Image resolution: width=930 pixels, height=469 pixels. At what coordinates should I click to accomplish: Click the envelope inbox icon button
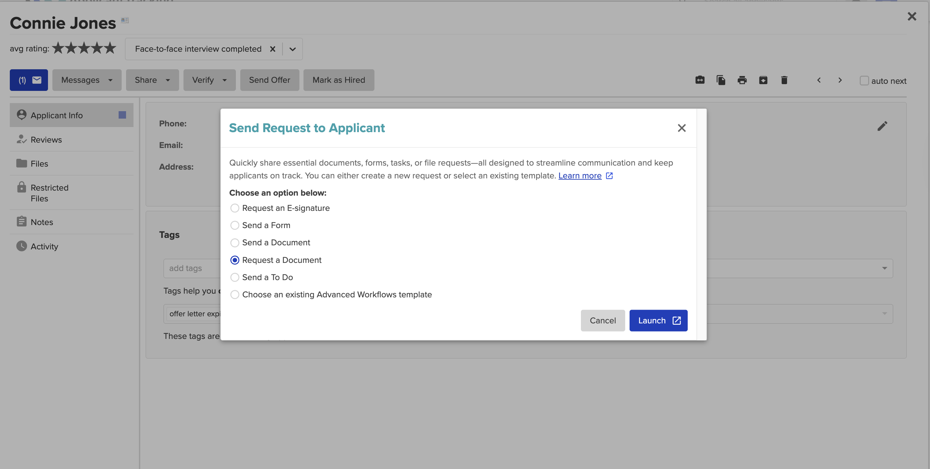(29, 80)
